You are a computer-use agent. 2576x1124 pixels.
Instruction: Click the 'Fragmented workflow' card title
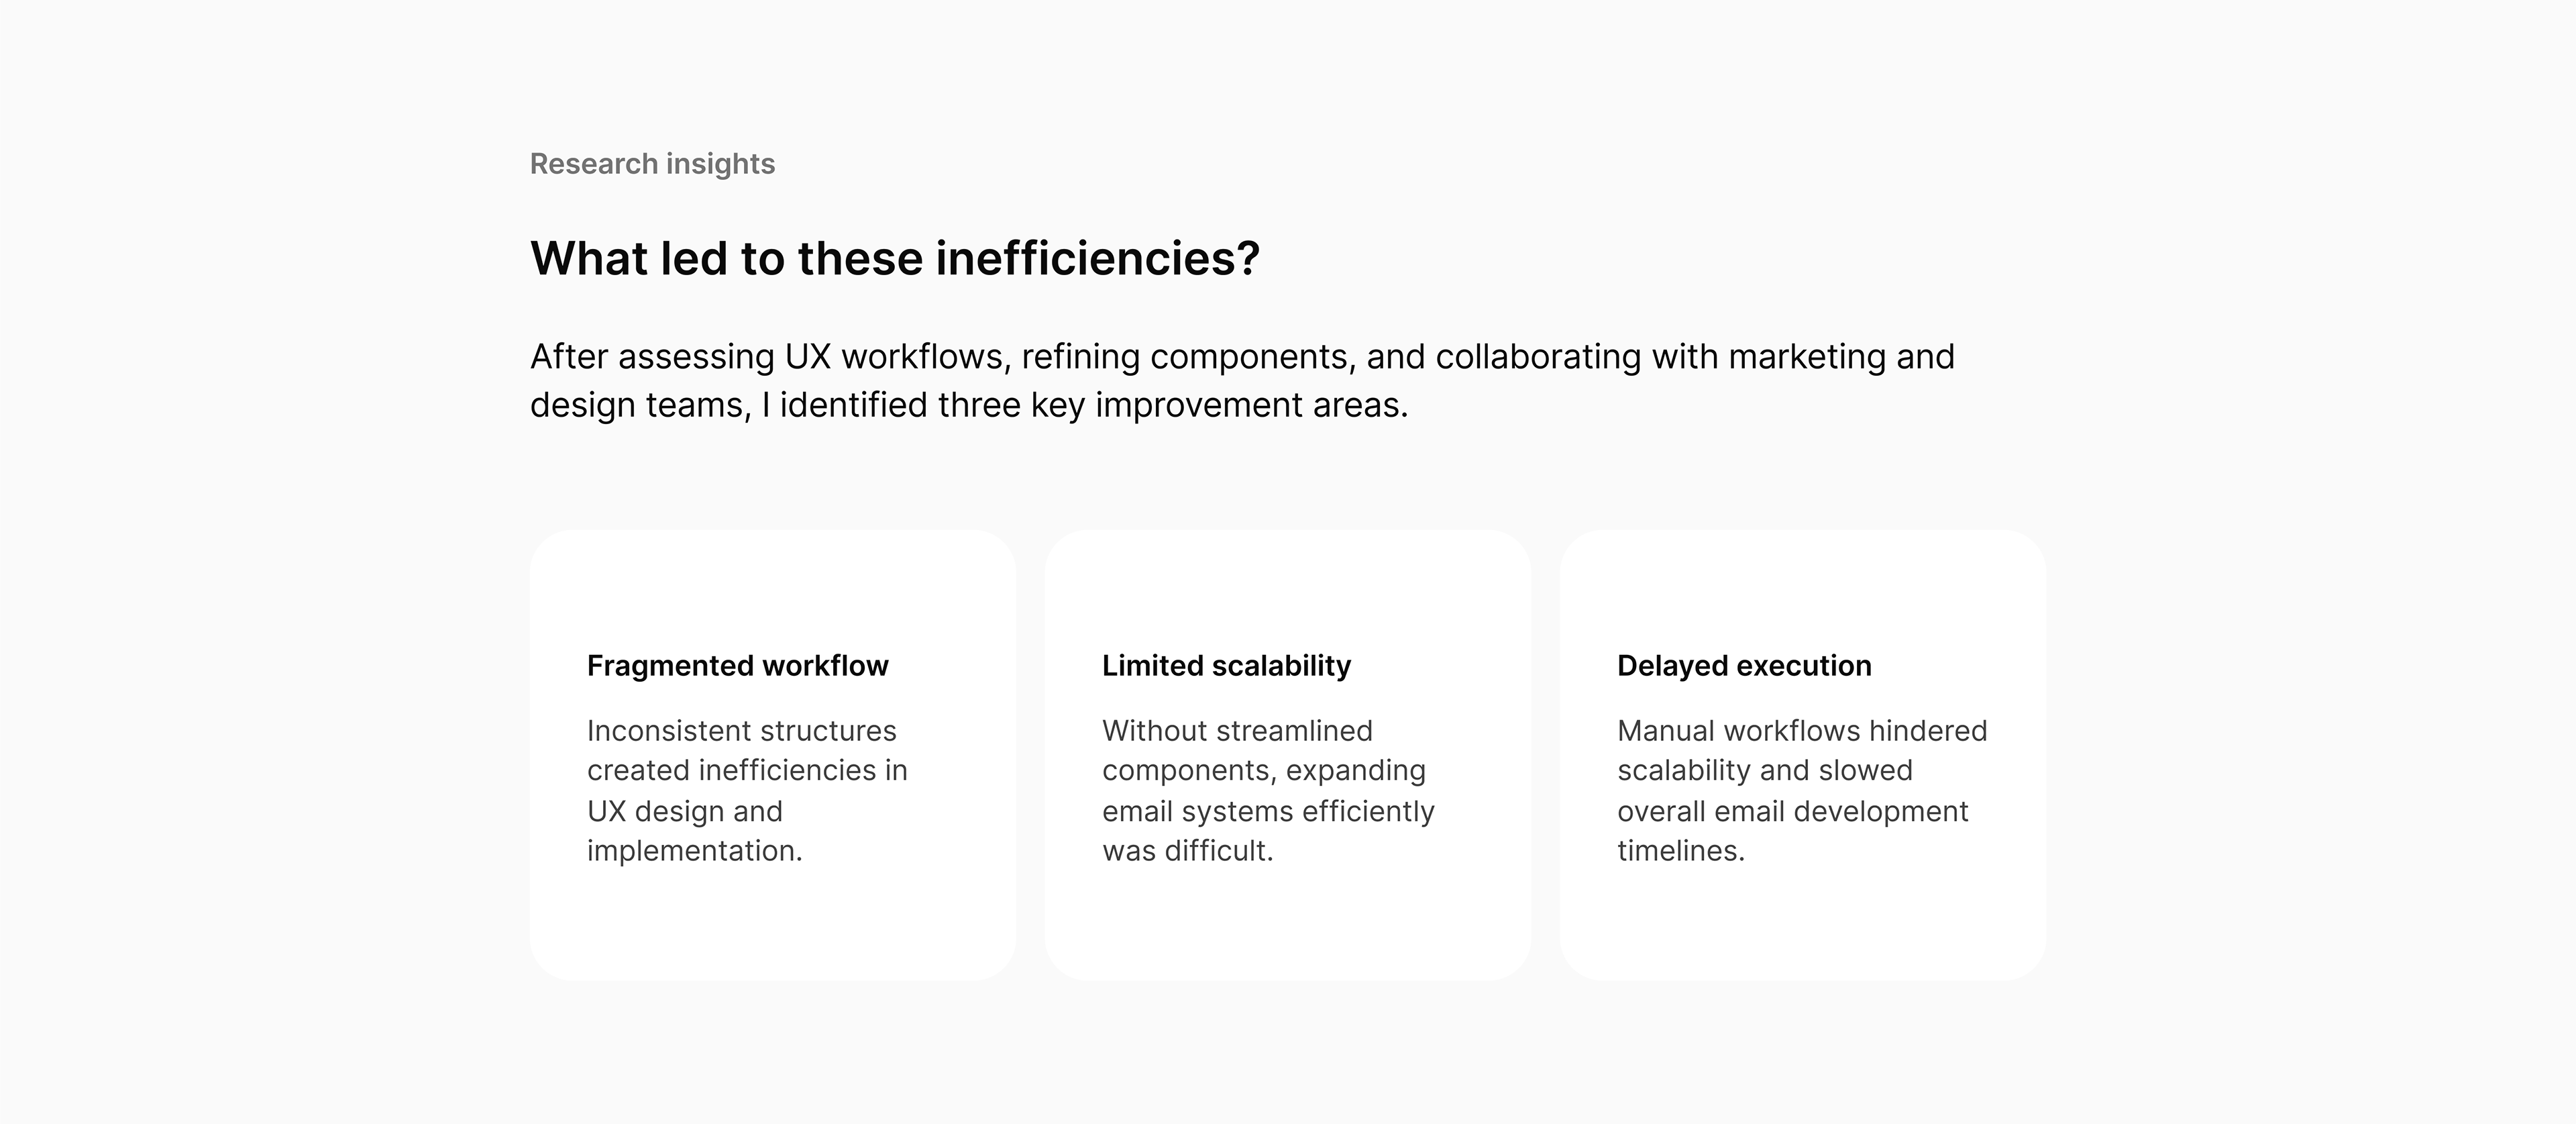click(x=737, y=666)
